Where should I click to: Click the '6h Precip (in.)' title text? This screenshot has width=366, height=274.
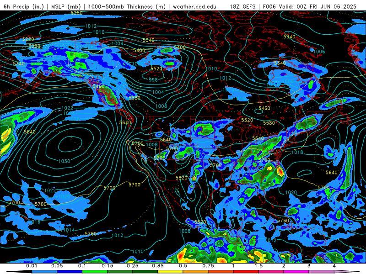pos(24,6)
